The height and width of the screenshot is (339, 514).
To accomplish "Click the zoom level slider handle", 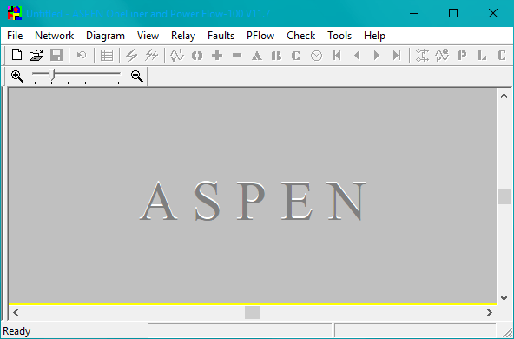I will (52, 75).
